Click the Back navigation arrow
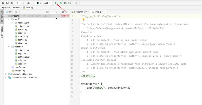202x105 pixels. point(18,3)
